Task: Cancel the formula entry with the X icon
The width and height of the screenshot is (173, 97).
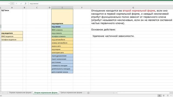Action: click(x=16, y=4)
